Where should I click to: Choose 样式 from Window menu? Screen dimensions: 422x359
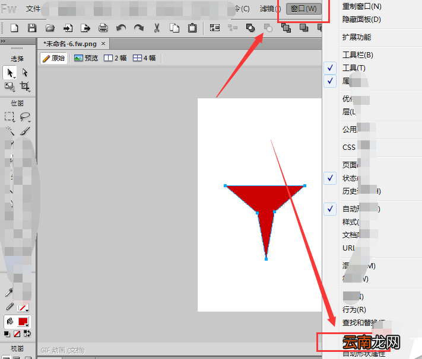coord(351,222)
